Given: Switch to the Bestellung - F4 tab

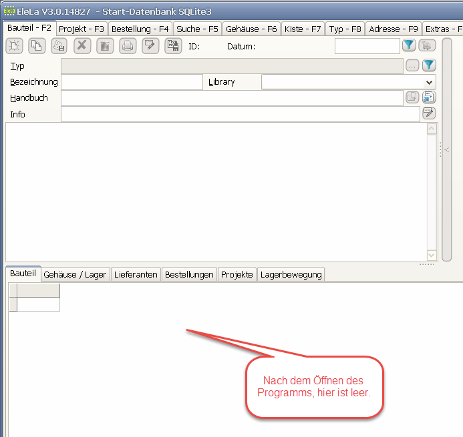Looking at the screenshot, I should 140,29.
